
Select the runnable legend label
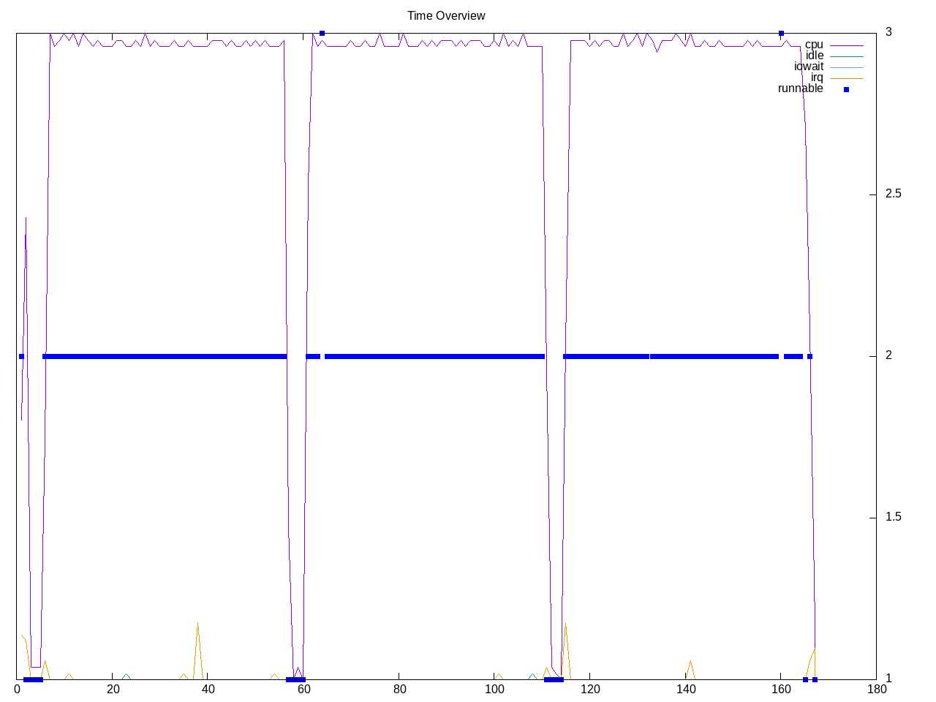(800, 88)
